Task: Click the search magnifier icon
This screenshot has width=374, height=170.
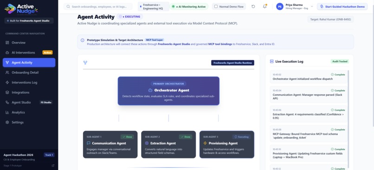Action: coord(68,6)
